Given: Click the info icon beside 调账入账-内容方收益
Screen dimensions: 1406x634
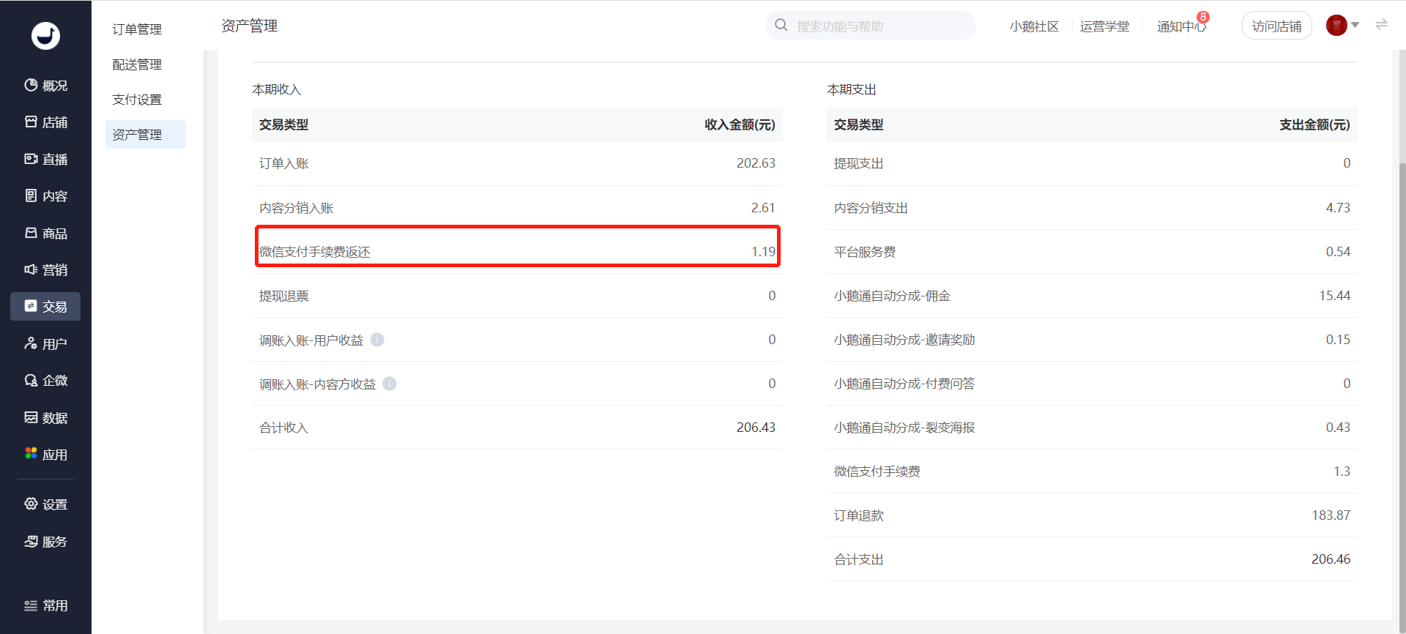Looking at the screenshot, I should click(x=390, y=384).
